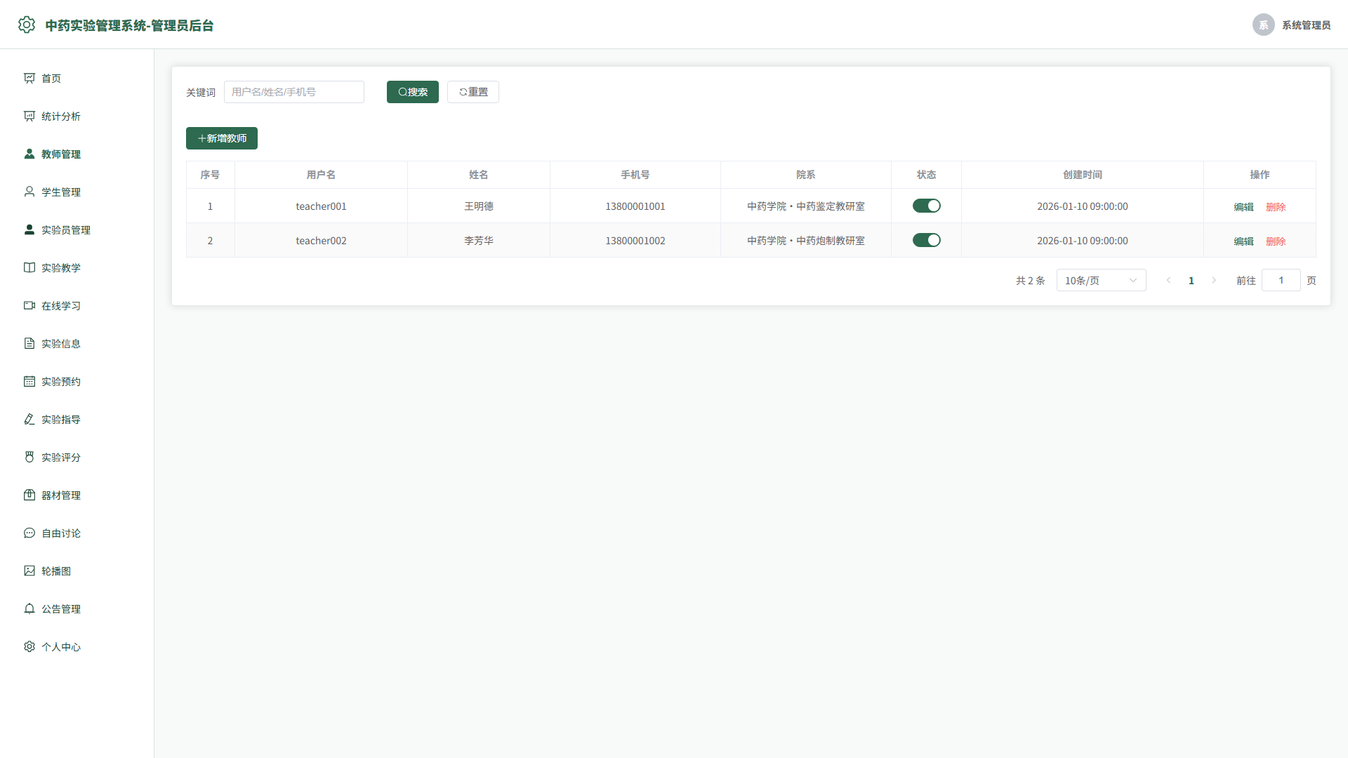The height and width of the screenshot is (758, 1348).
Task: Go to next page arrow
Action: [1214, 280]
